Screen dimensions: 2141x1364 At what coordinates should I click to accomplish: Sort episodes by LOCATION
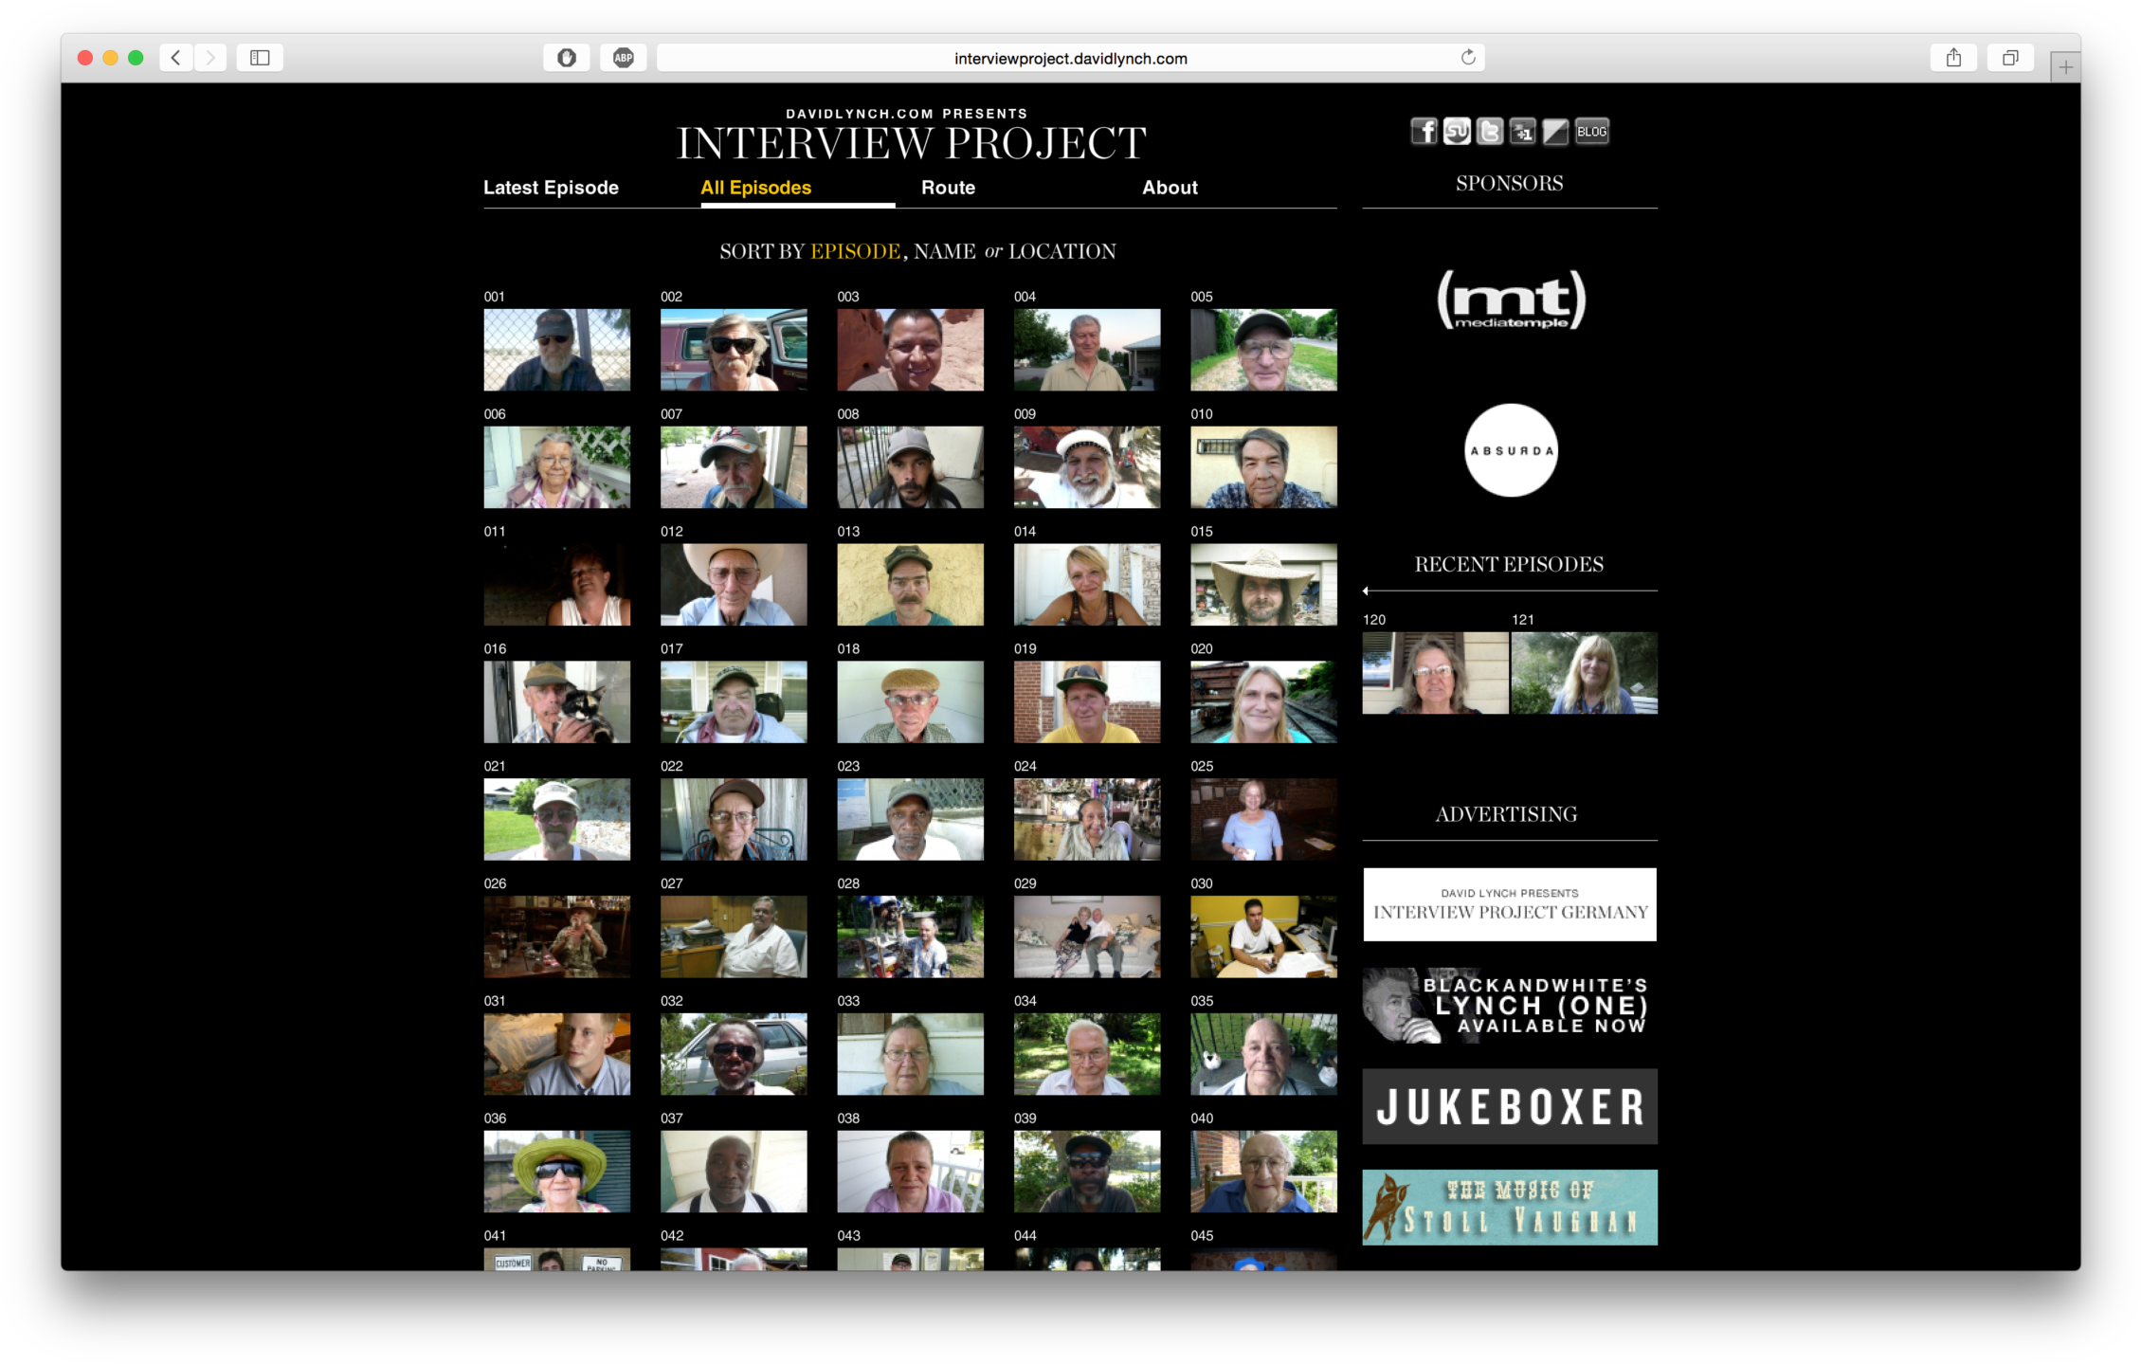pyautogui.click(x=1061, y=251)
